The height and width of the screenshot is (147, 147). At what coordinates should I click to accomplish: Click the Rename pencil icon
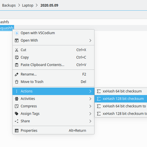tap(17, 74)
